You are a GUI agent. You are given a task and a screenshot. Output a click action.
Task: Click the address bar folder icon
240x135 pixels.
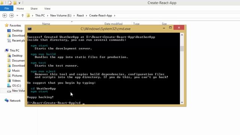pos(28,15)
